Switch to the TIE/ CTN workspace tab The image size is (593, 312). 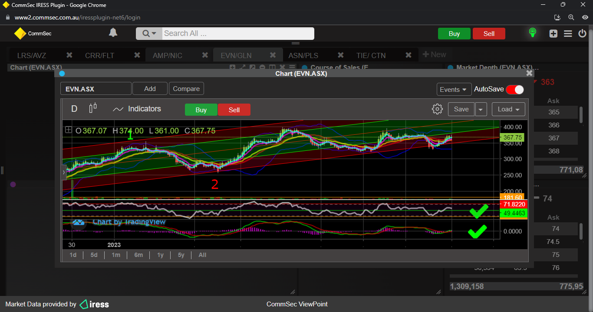[371, 55]
